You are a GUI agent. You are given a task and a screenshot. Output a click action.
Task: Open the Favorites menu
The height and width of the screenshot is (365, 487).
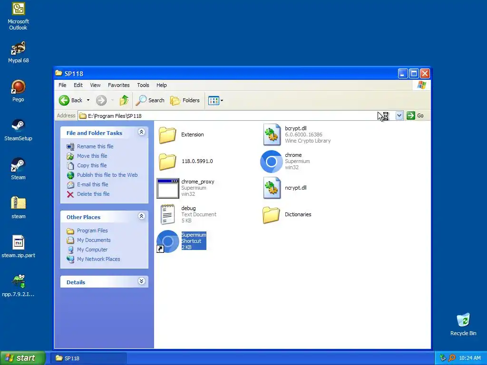coord(118,85)
